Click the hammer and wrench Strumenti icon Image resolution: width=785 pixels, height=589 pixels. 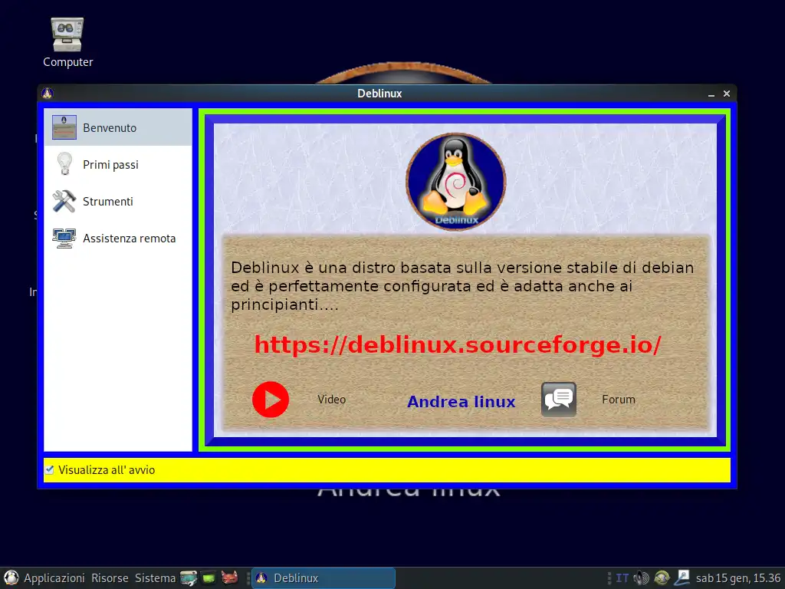(64, 202)
